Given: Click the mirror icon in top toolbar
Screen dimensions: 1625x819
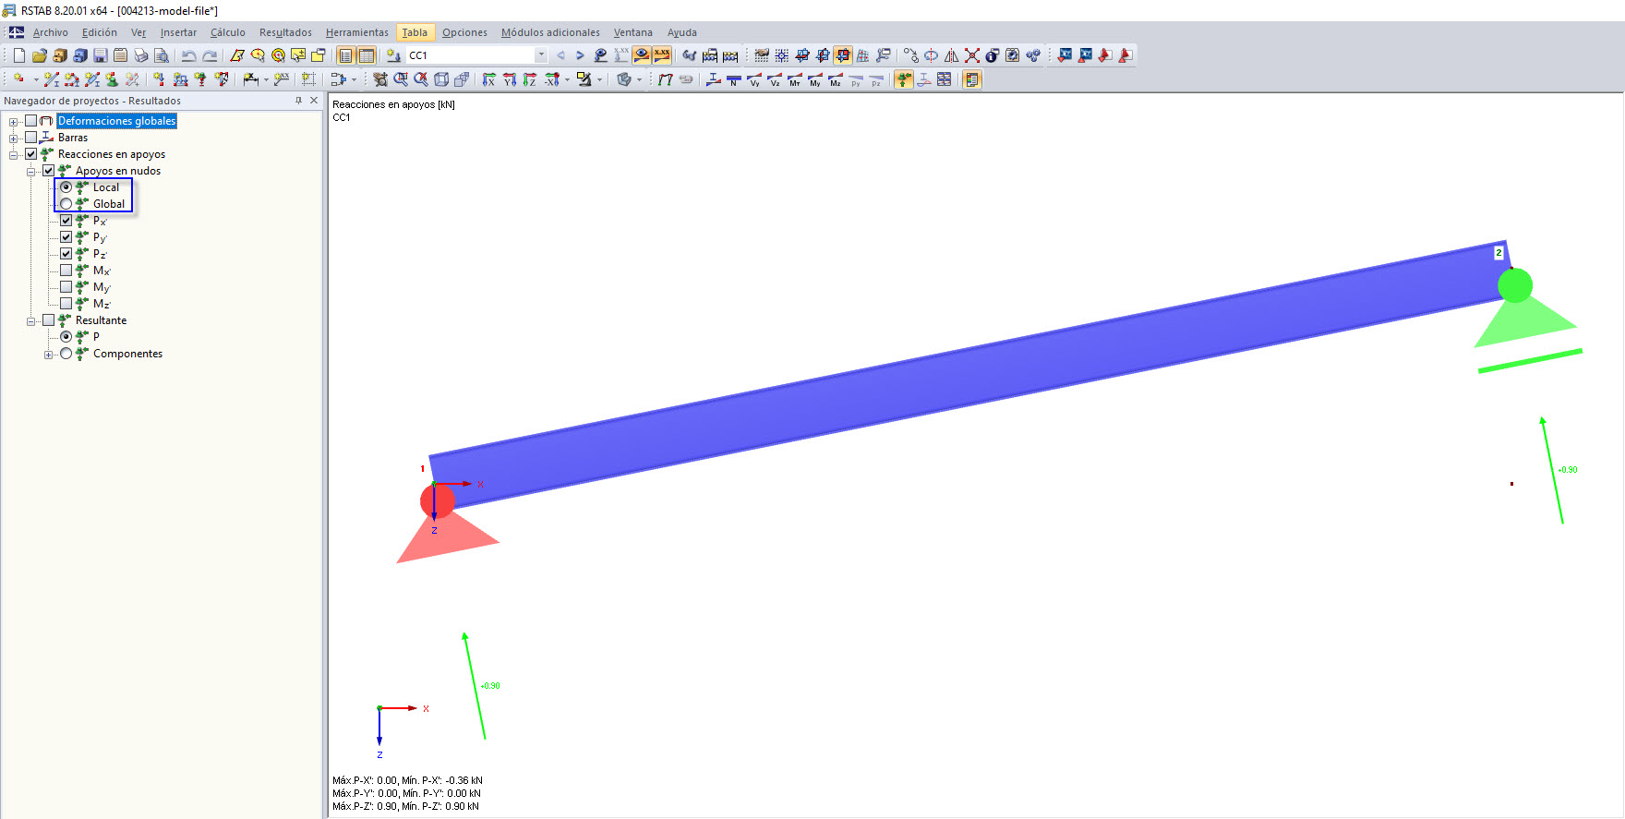Looking at the screenshot, I should tap(951, 55).
